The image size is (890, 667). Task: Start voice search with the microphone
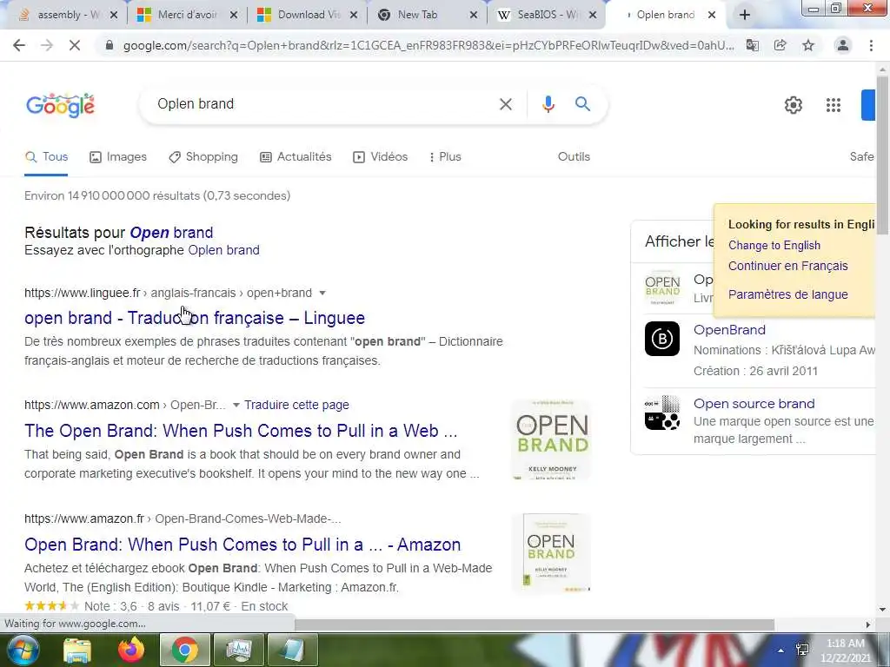548,104
